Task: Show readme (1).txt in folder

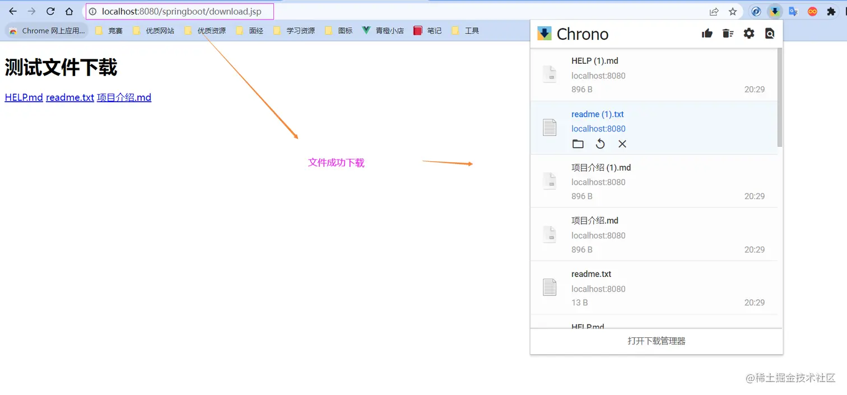Action: click(x=578, y=144)
